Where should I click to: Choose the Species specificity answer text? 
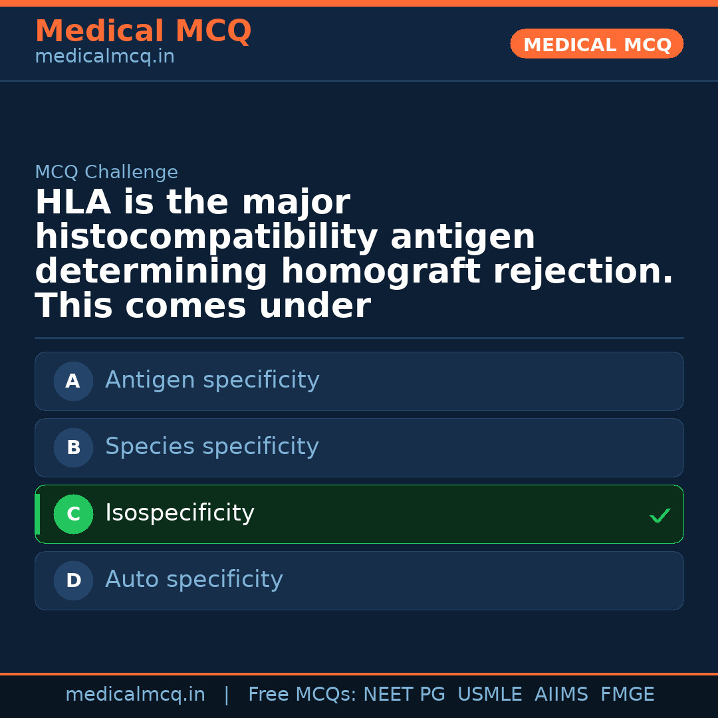211,447
